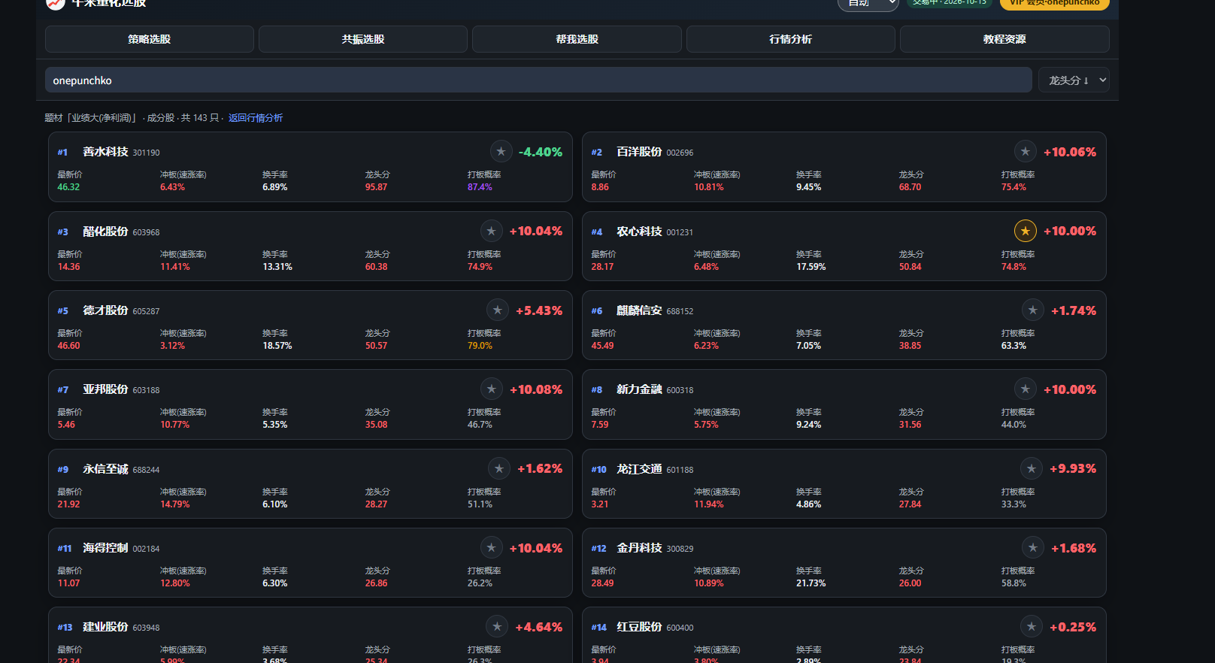This screenshot has height=663, width=1215.
Task: Toggle favorite star for 建业股份
Action: [497, 626]
